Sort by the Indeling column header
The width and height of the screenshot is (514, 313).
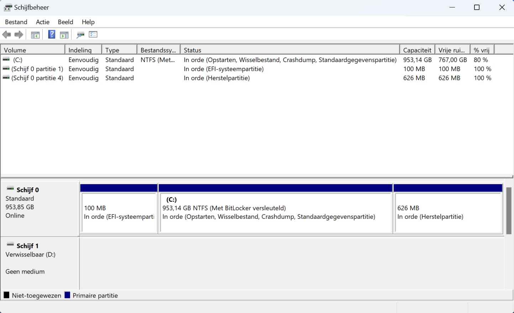click(x=84, y=50)
